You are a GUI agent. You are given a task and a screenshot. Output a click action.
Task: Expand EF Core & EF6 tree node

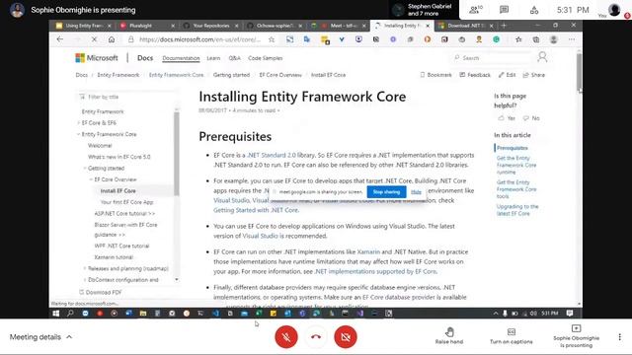click(x=79, y=122)
